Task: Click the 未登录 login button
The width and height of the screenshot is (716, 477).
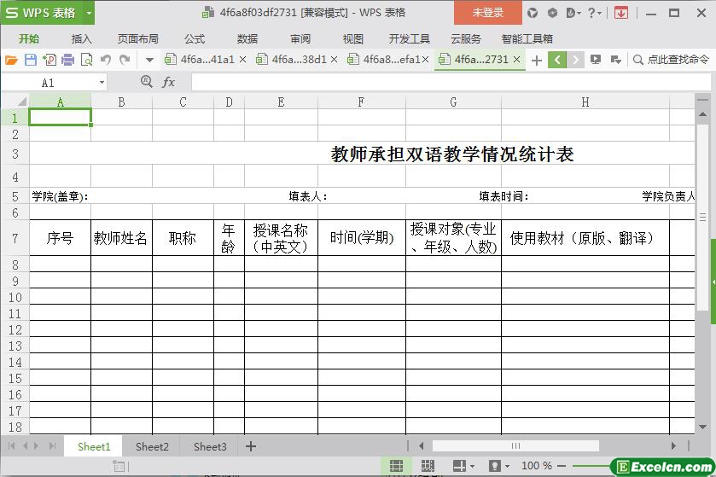Action: coord(487,13)
